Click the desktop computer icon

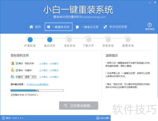tap(12, 77)
